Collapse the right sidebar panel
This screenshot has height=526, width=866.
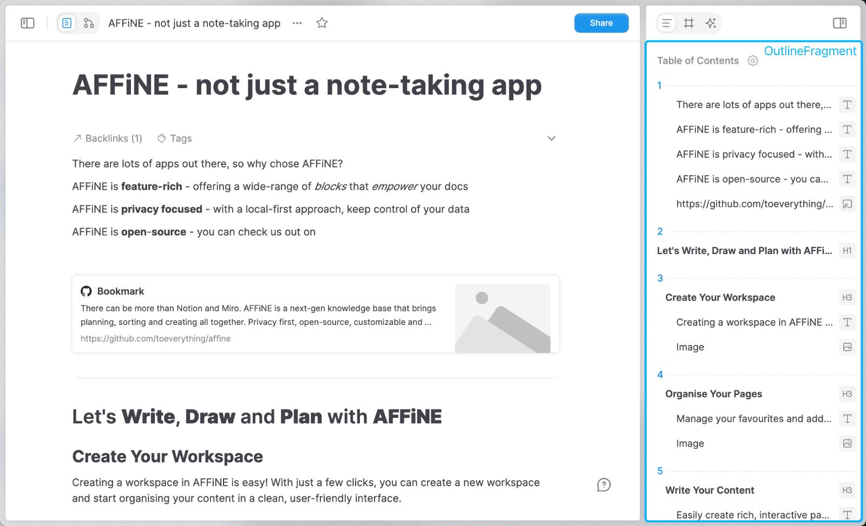click(839, 23)
